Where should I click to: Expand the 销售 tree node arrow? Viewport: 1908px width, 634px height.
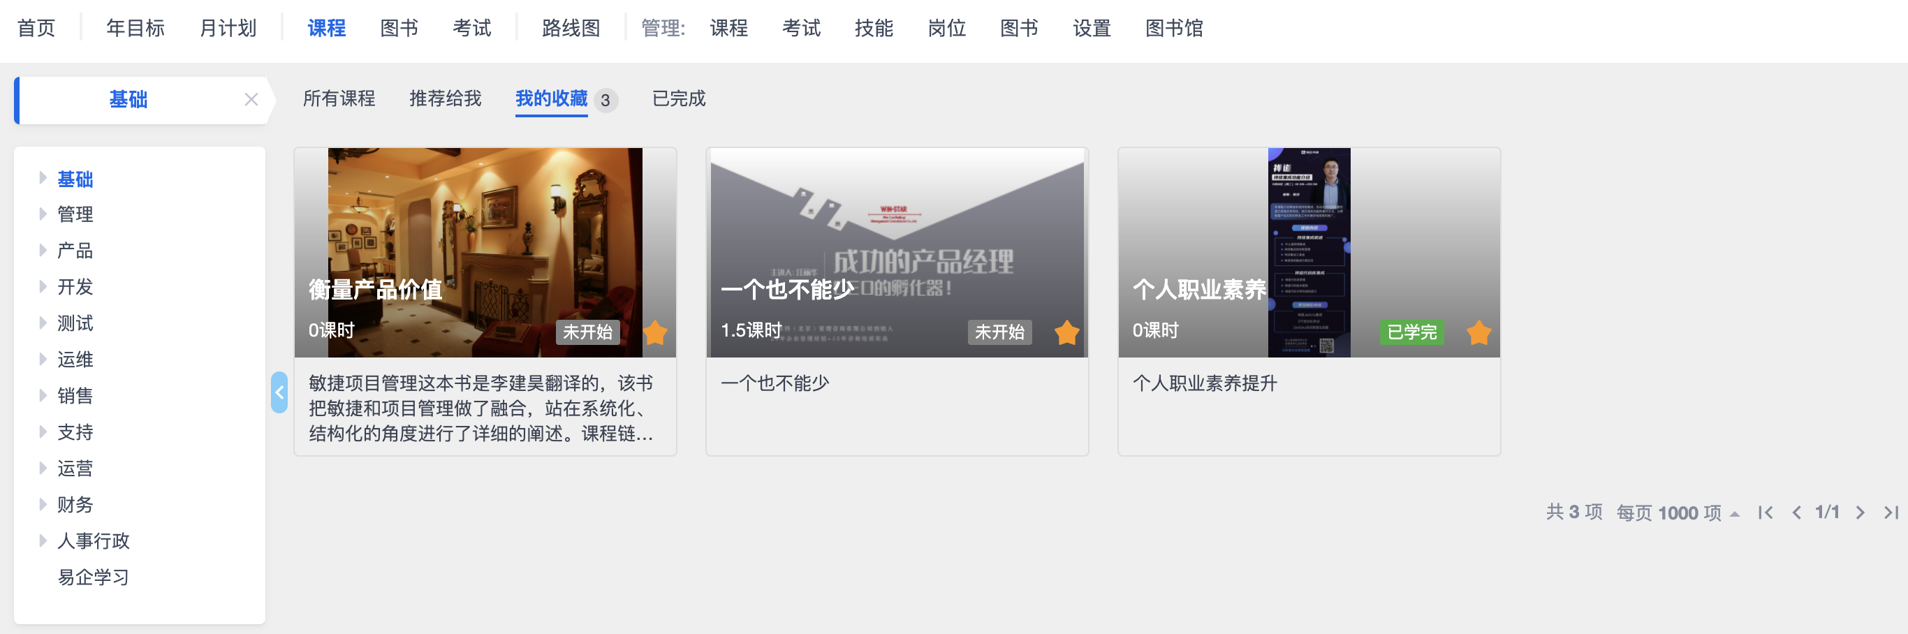coord(43,395)
